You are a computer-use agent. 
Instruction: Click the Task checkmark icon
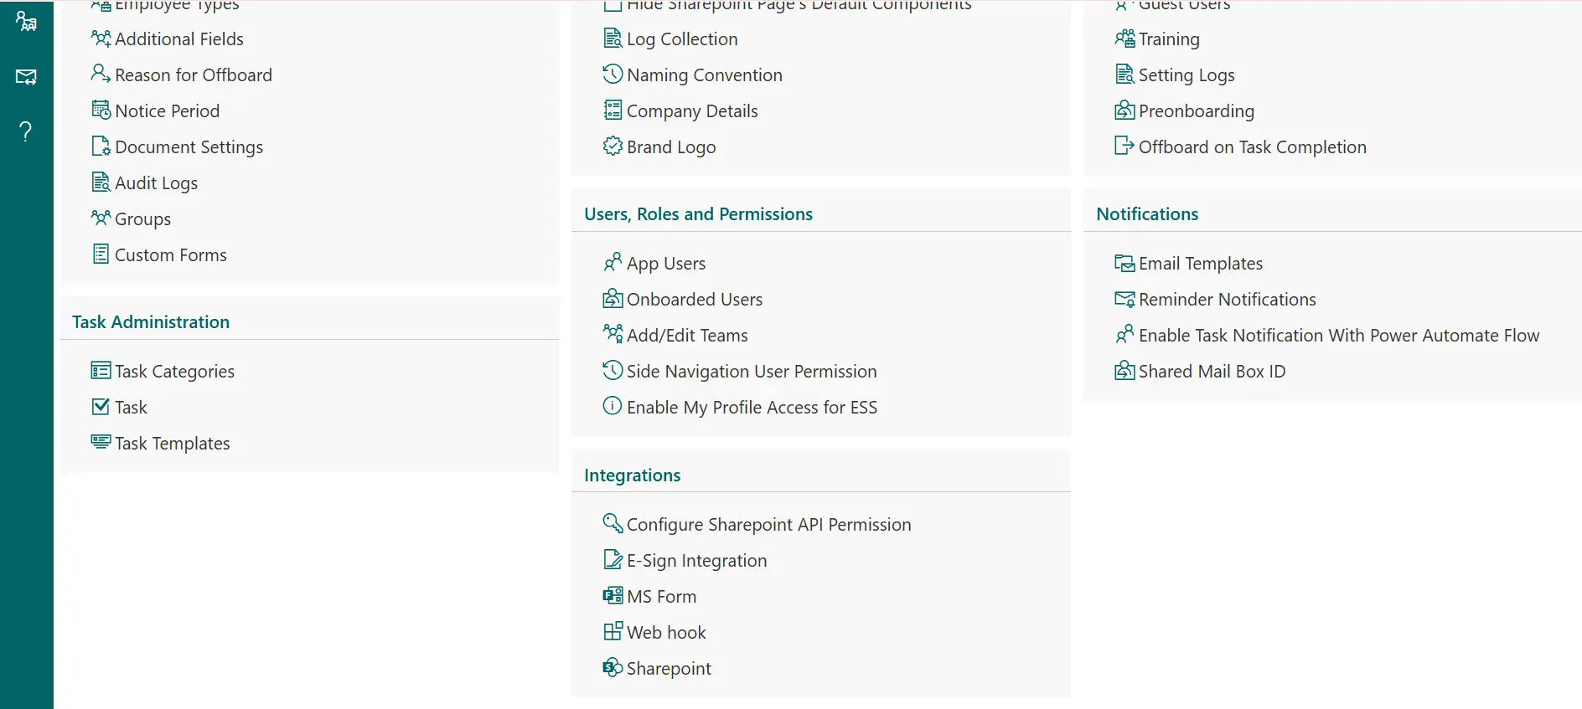(101, 407)
